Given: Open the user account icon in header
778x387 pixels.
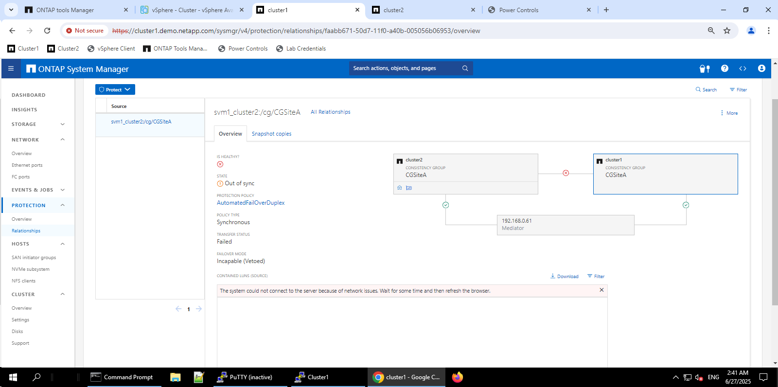Looking at the screenshot, I should click(761, 69).
